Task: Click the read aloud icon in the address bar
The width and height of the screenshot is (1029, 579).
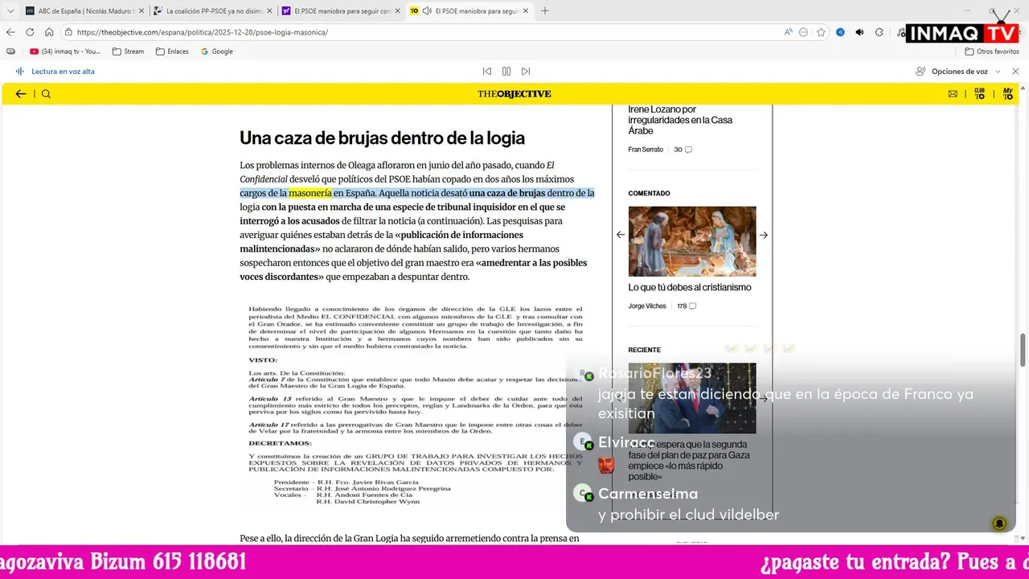Action: [789, 32]
